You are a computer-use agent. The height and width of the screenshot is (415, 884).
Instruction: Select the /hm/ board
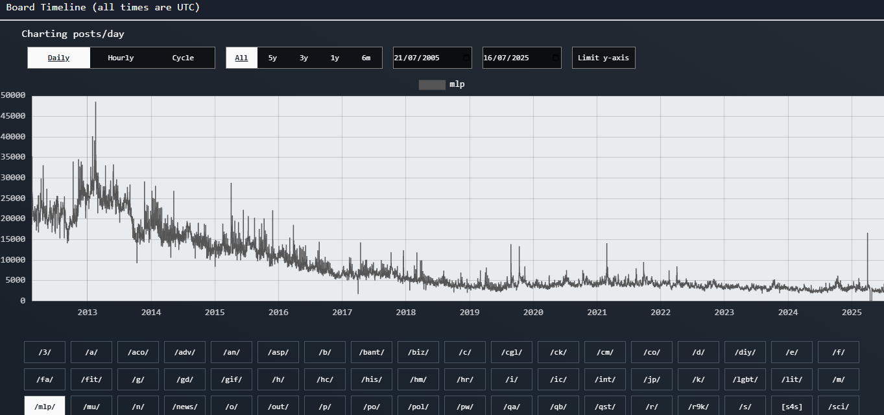tap(418, 379)
